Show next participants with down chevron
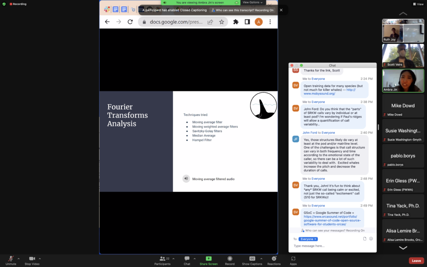This screenshot has height=267, width=427. [403, 248]
